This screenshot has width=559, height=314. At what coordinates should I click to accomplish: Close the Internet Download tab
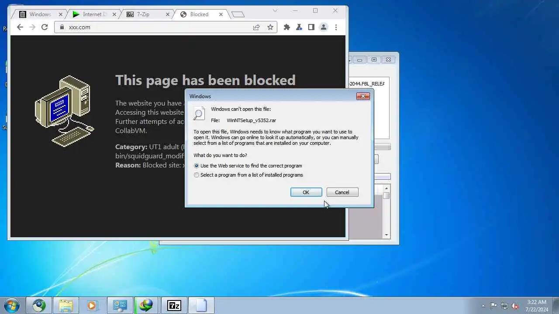pyautogui.click(x=114, y=14)
